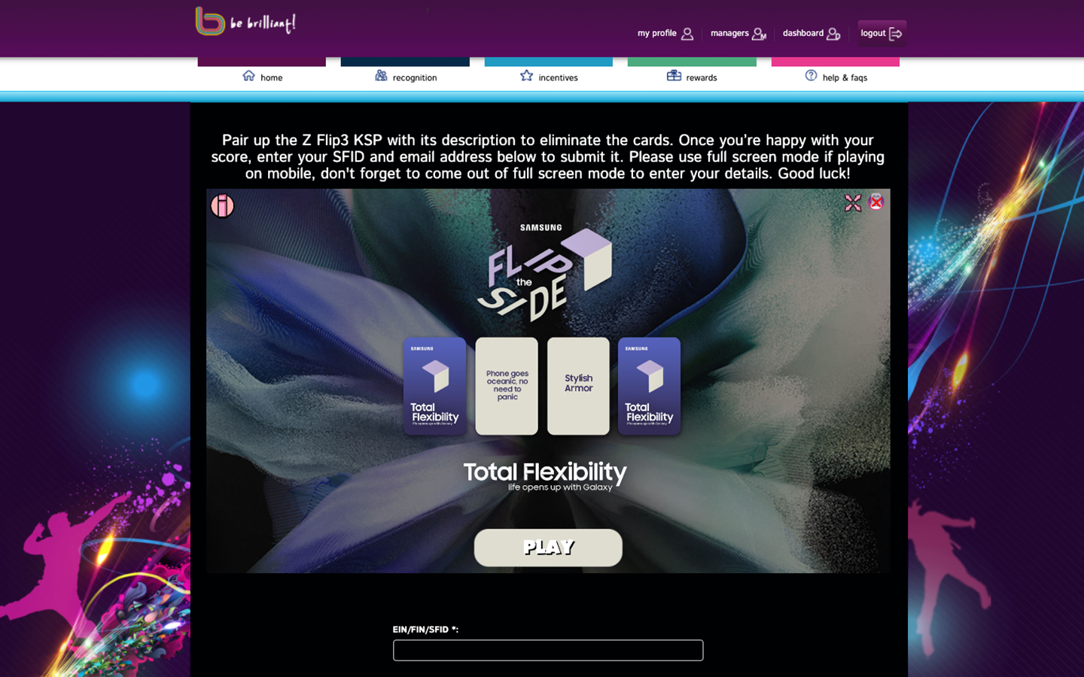Start the game with PLAY button

pos(548,548)
